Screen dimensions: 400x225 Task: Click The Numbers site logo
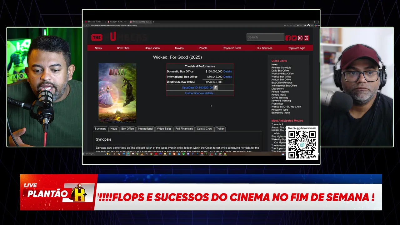pos(119,37)
